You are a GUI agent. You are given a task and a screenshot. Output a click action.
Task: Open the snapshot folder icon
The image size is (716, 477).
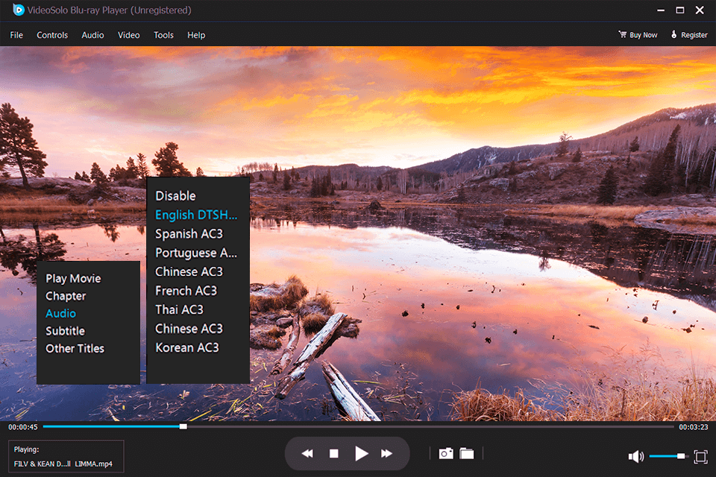466,452
